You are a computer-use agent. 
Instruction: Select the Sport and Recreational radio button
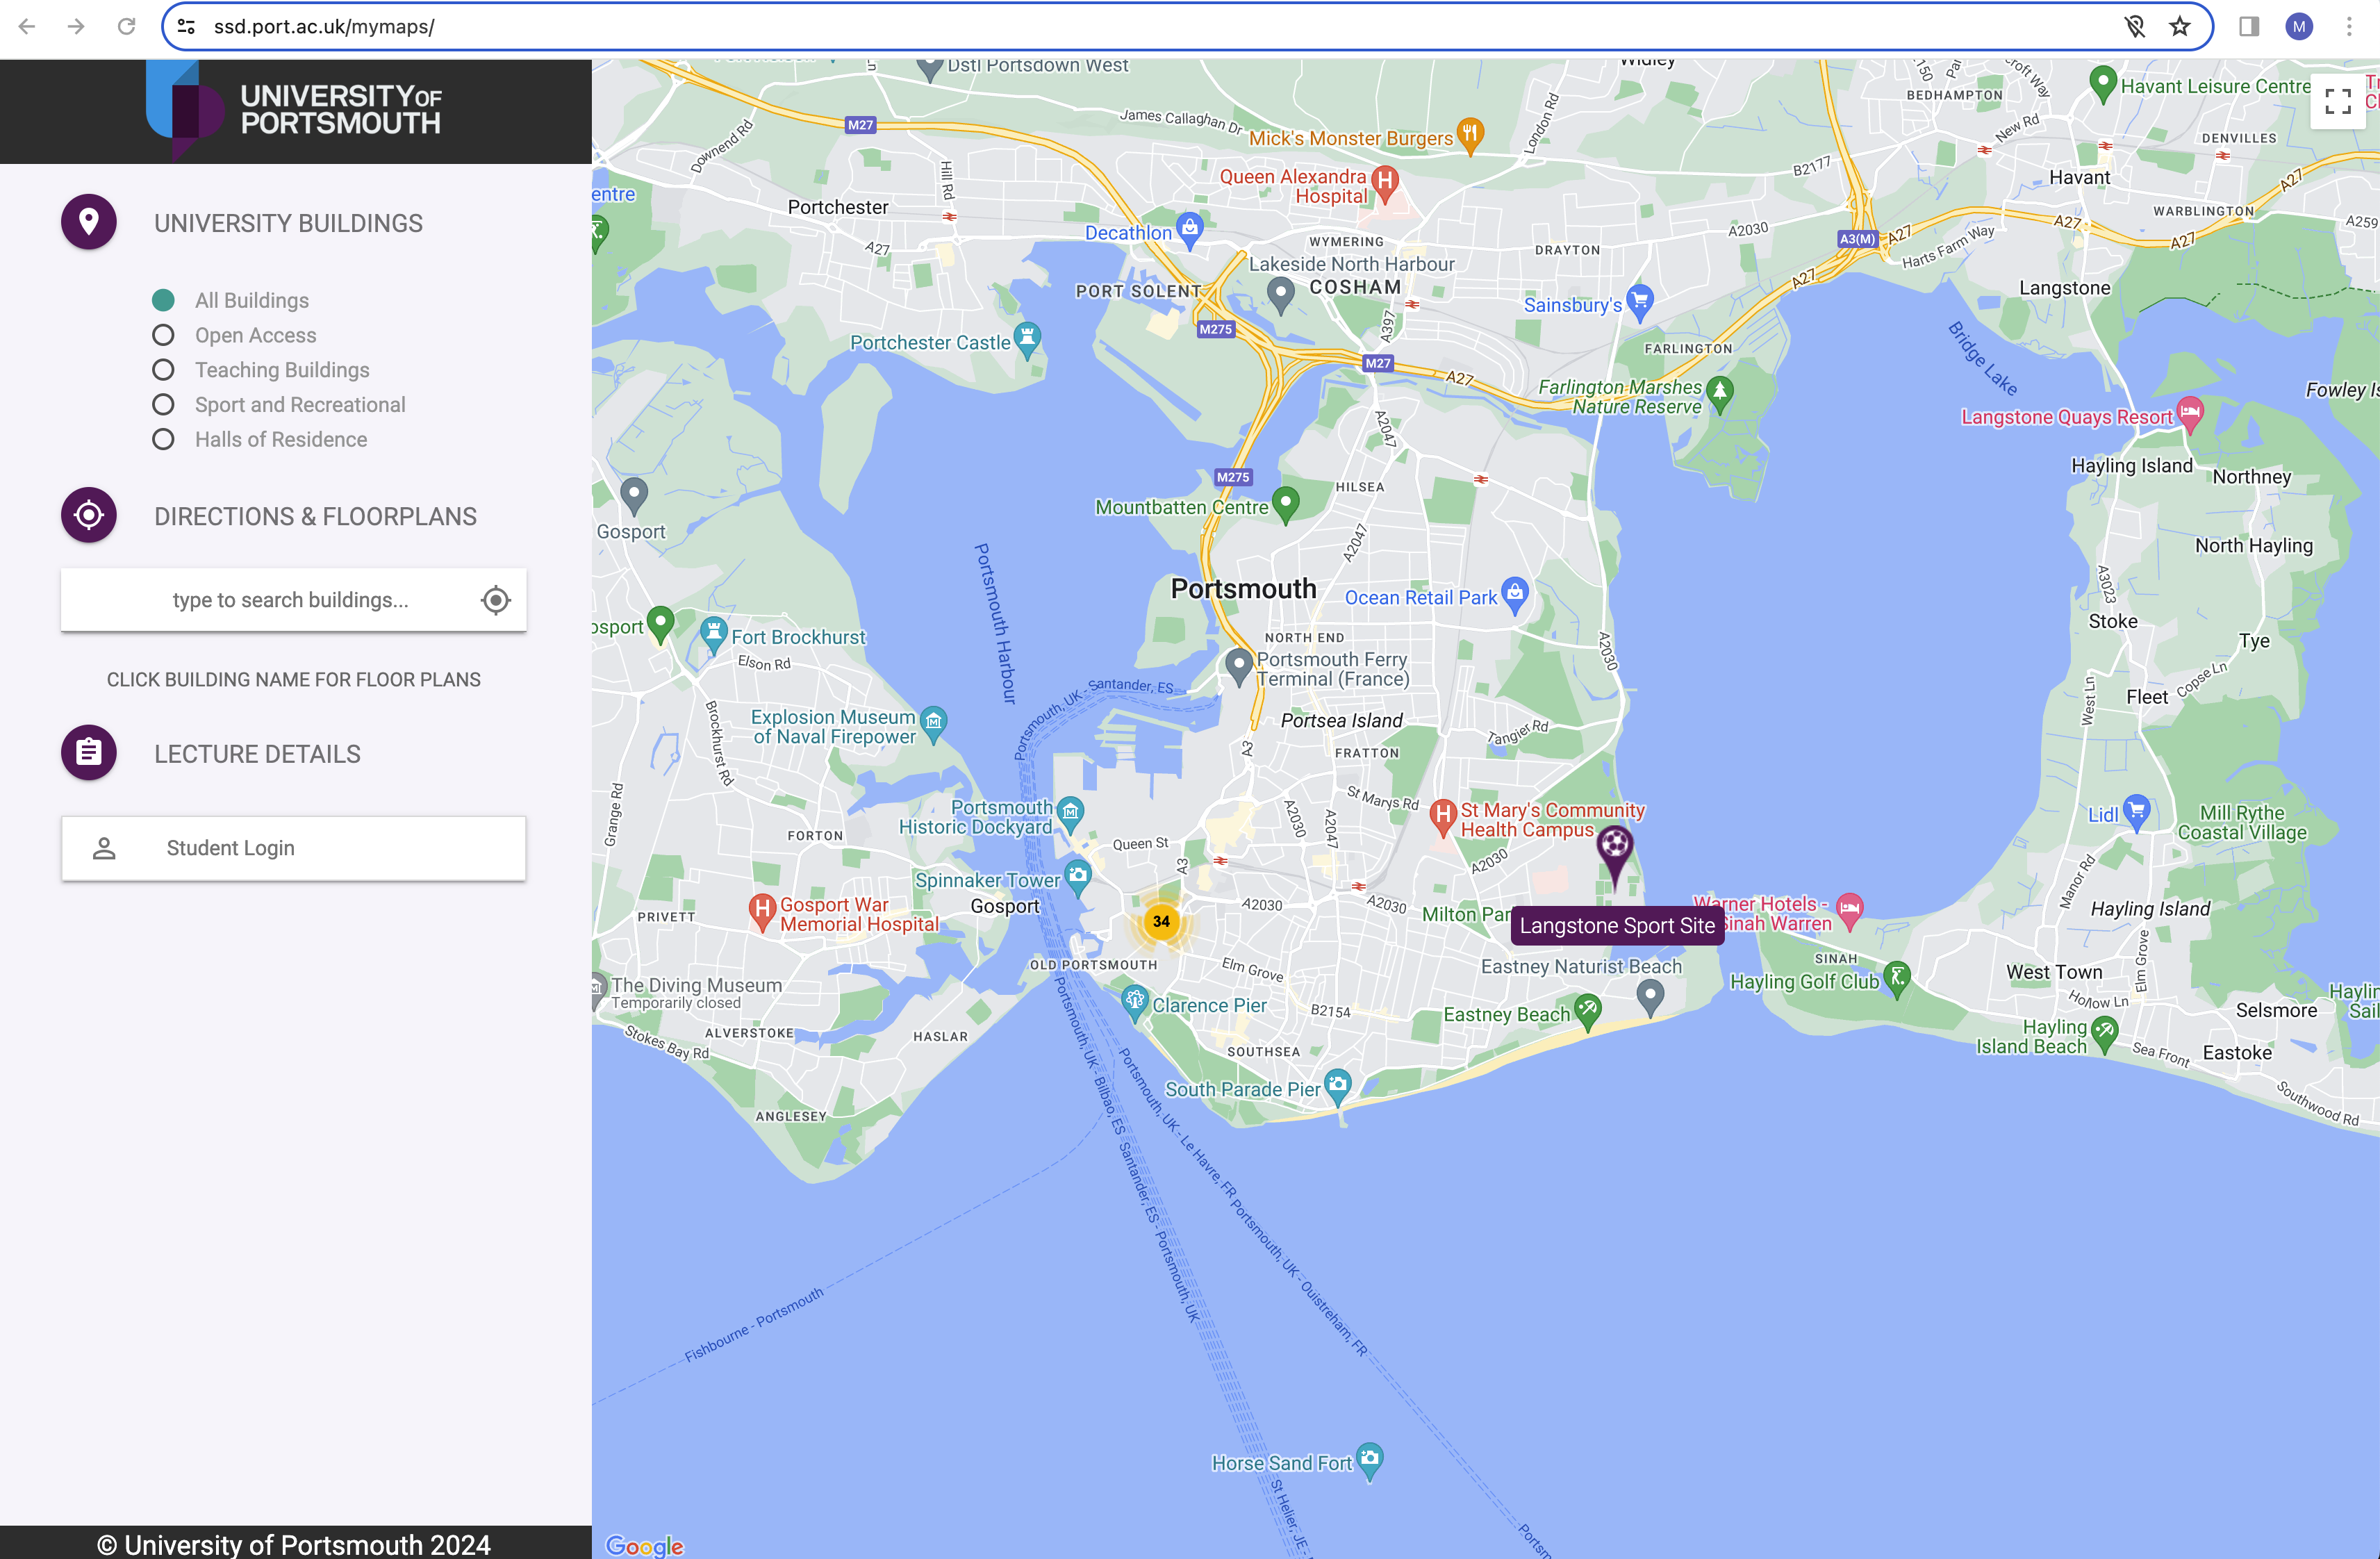click(x=163, y=405)
